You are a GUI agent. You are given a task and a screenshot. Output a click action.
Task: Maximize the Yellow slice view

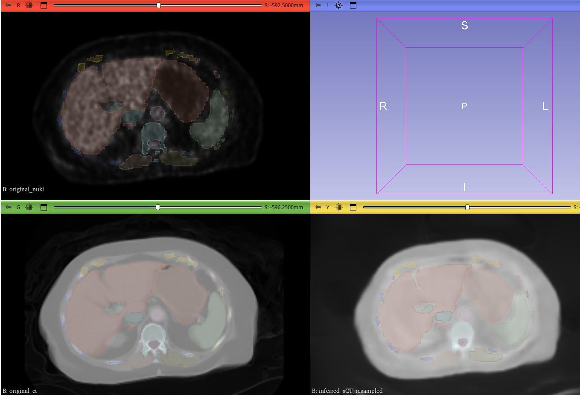(x=353, y=208)
